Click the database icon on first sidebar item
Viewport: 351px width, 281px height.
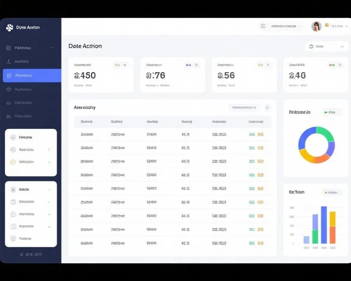pyautogui.click(x=9, y=48)
